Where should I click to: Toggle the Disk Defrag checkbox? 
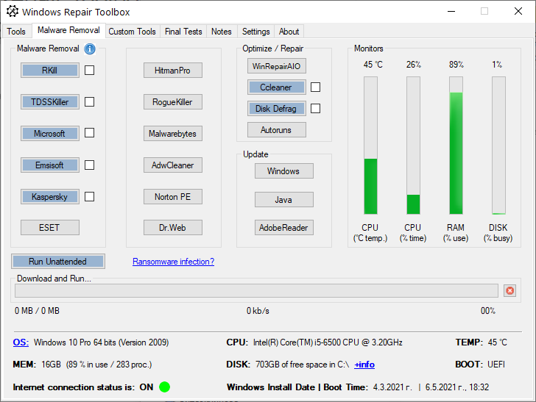pyautogui.click(x=316, y=109)
